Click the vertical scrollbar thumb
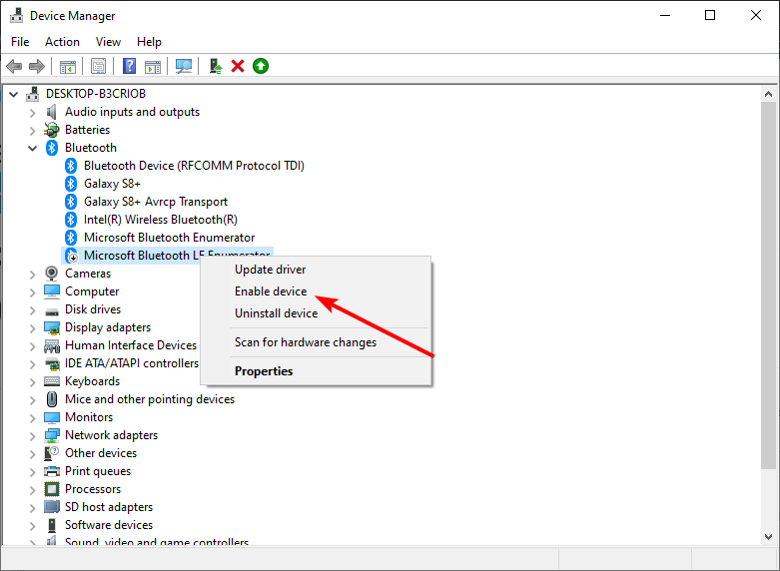 pos(768,285)
